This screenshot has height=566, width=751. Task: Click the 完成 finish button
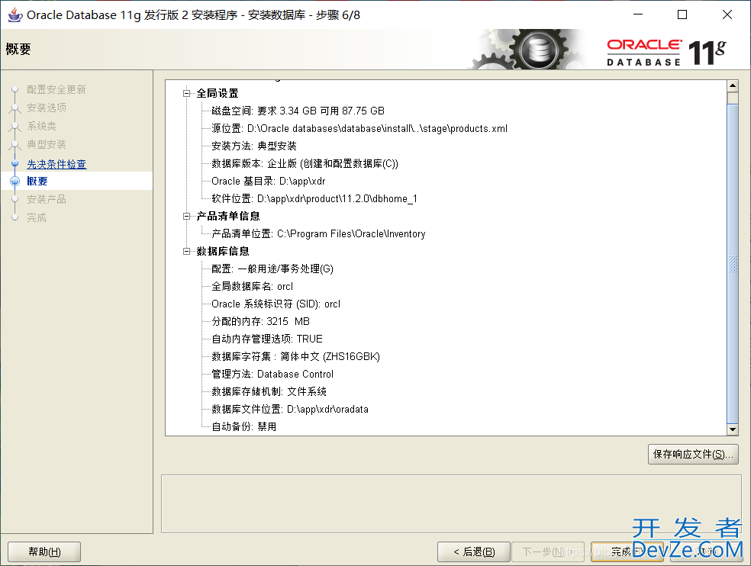627,552
